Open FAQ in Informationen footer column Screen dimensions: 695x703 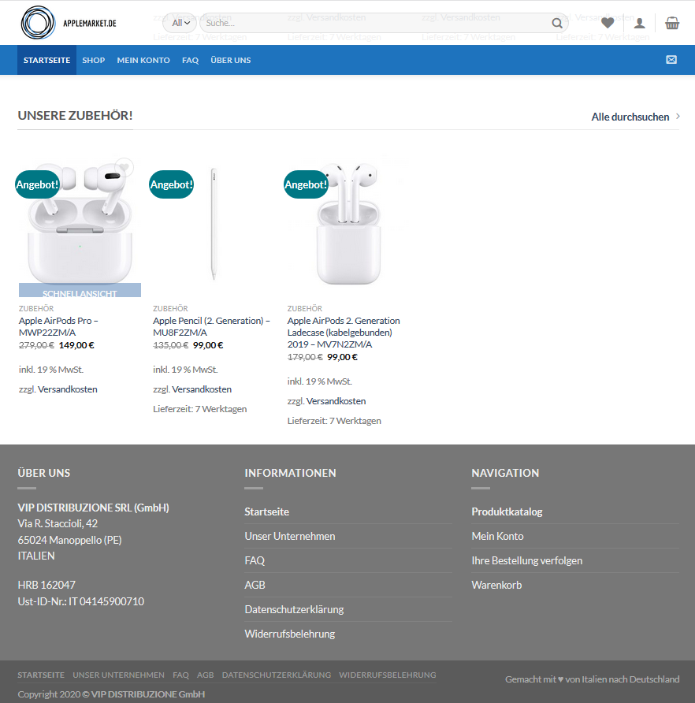pyautogui.click(x=255, y=560)
